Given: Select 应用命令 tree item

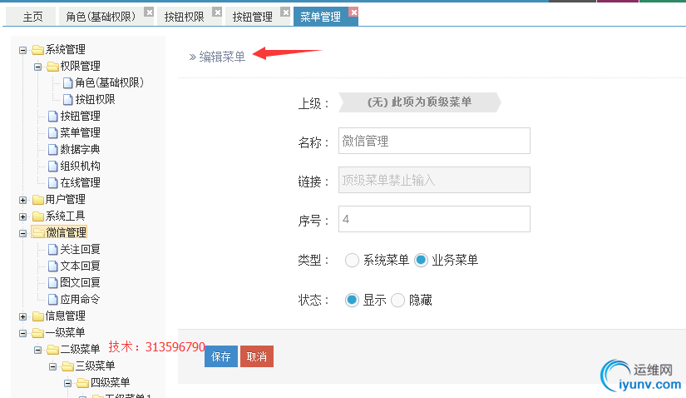Looking at the screenshot, I should click(x=80, y=300).
